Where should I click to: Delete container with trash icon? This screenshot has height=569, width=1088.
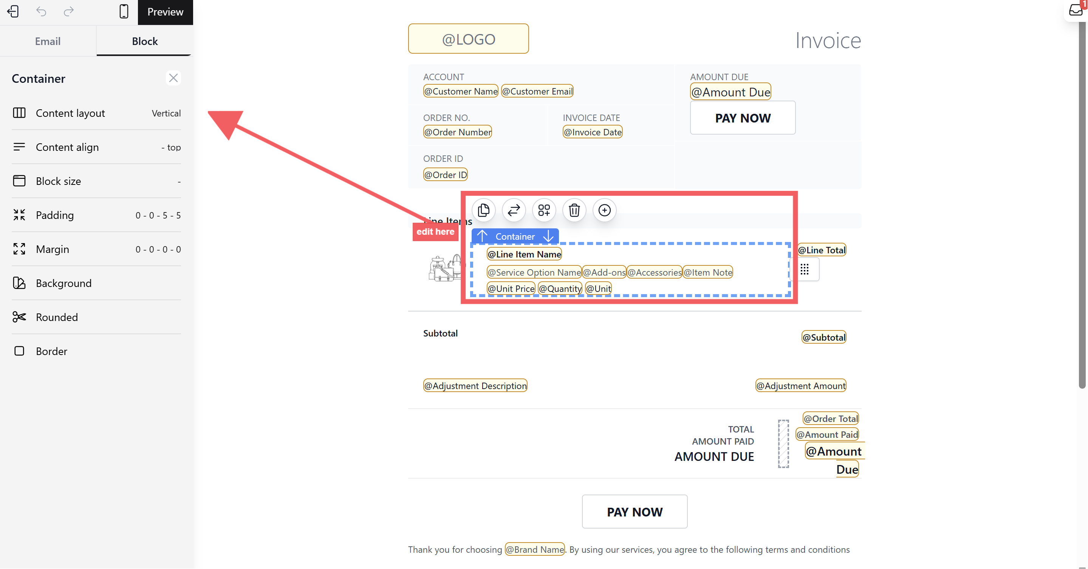tap(574, 210)
